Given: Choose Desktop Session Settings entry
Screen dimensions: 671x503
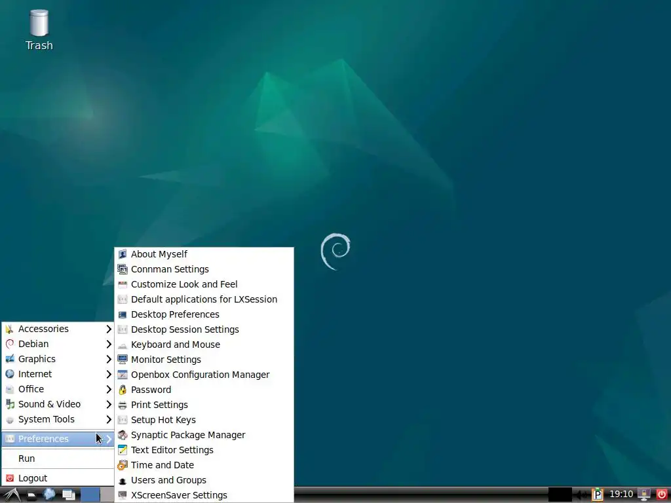Looking at the screenshot, I should (x=204, y=329).
